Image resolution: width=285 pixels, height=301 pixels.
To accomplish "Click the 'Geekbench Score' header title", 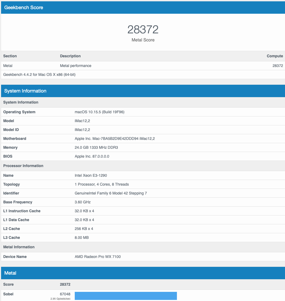I will pyautogui.click(x=24, y=8).
